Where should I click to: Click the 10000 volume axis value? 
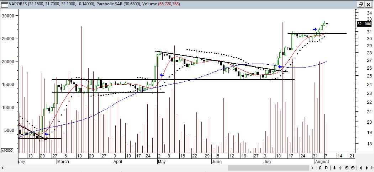[x=9, y=107]
